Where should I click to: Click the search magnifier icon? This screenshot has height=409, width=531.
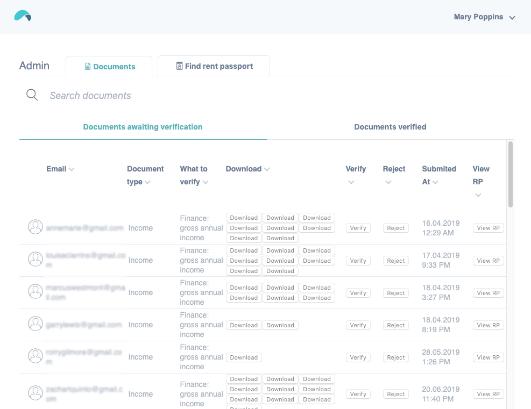32,95
